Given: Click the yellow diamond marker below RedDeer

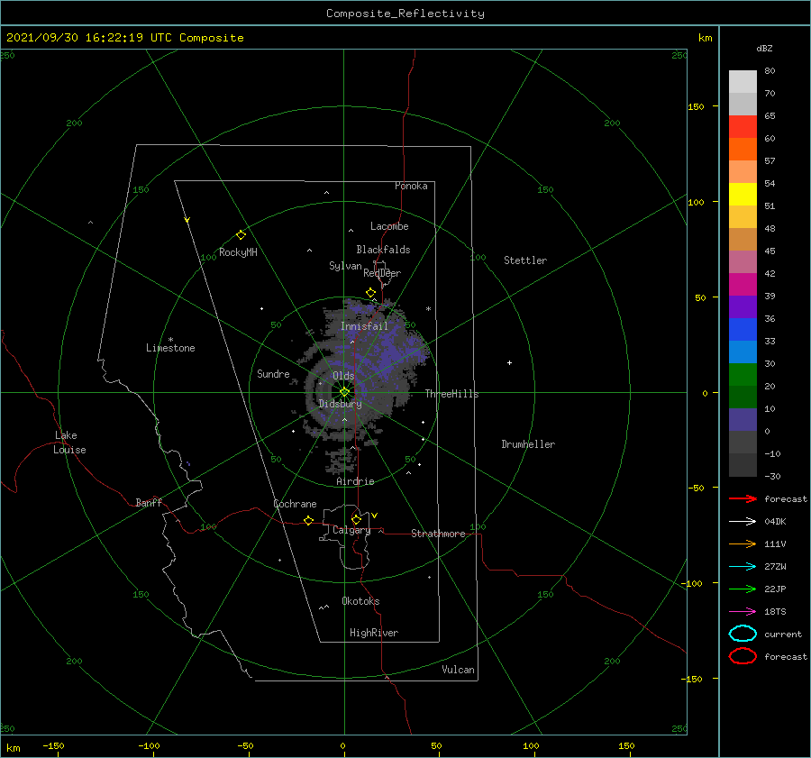Looking at the screenshot, I should (x=371, y=292).
